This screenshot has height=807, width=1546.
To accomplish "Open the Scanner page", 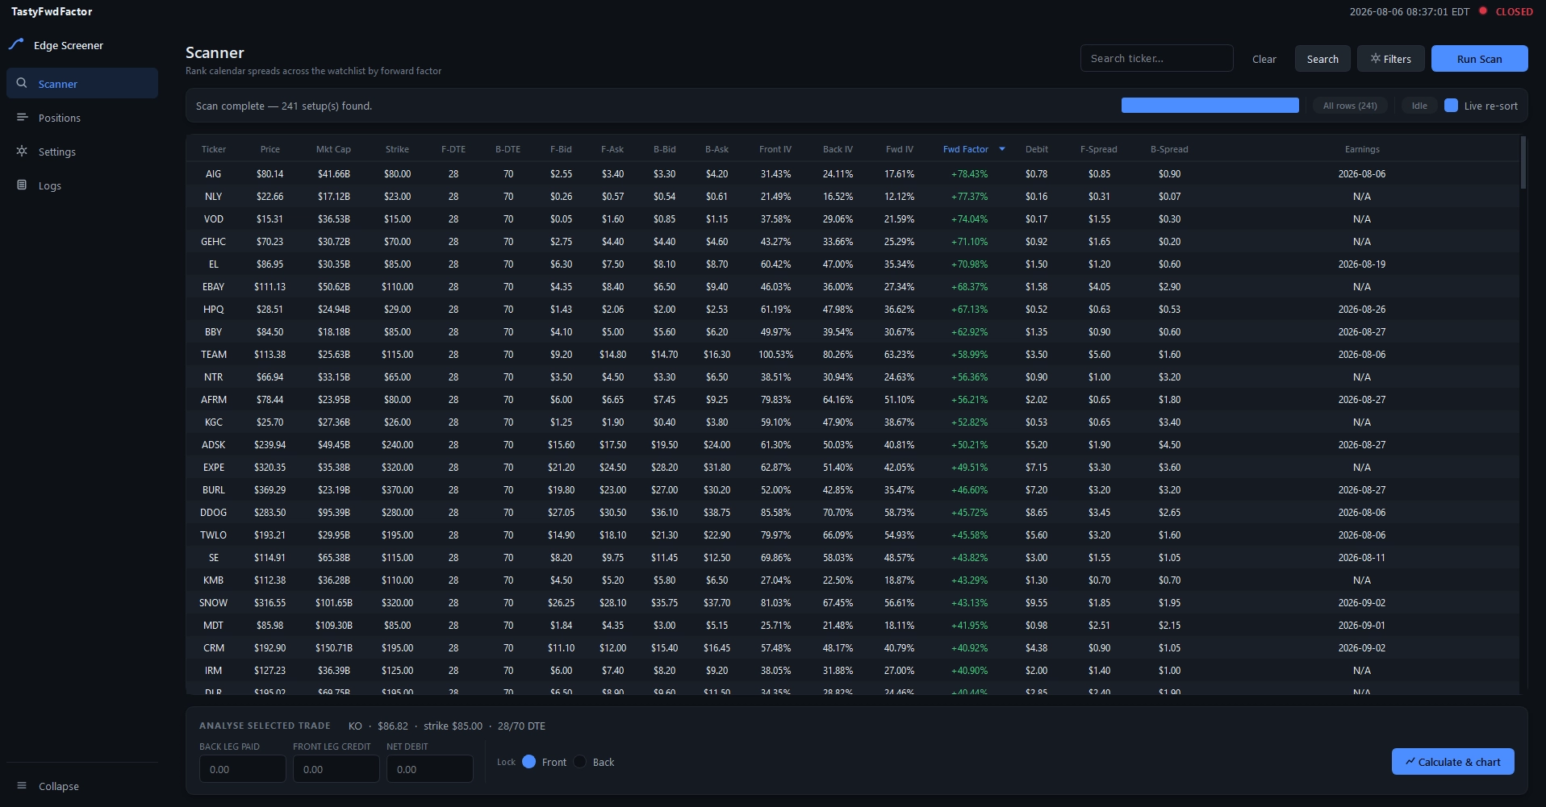I will click(82, 83).
